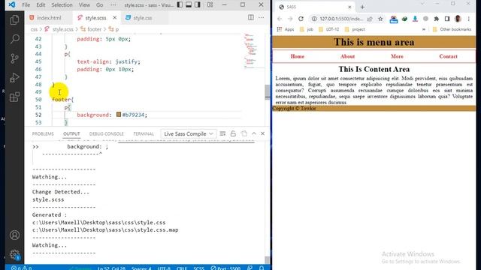Split the editor to the right

(x=251, y=18)
